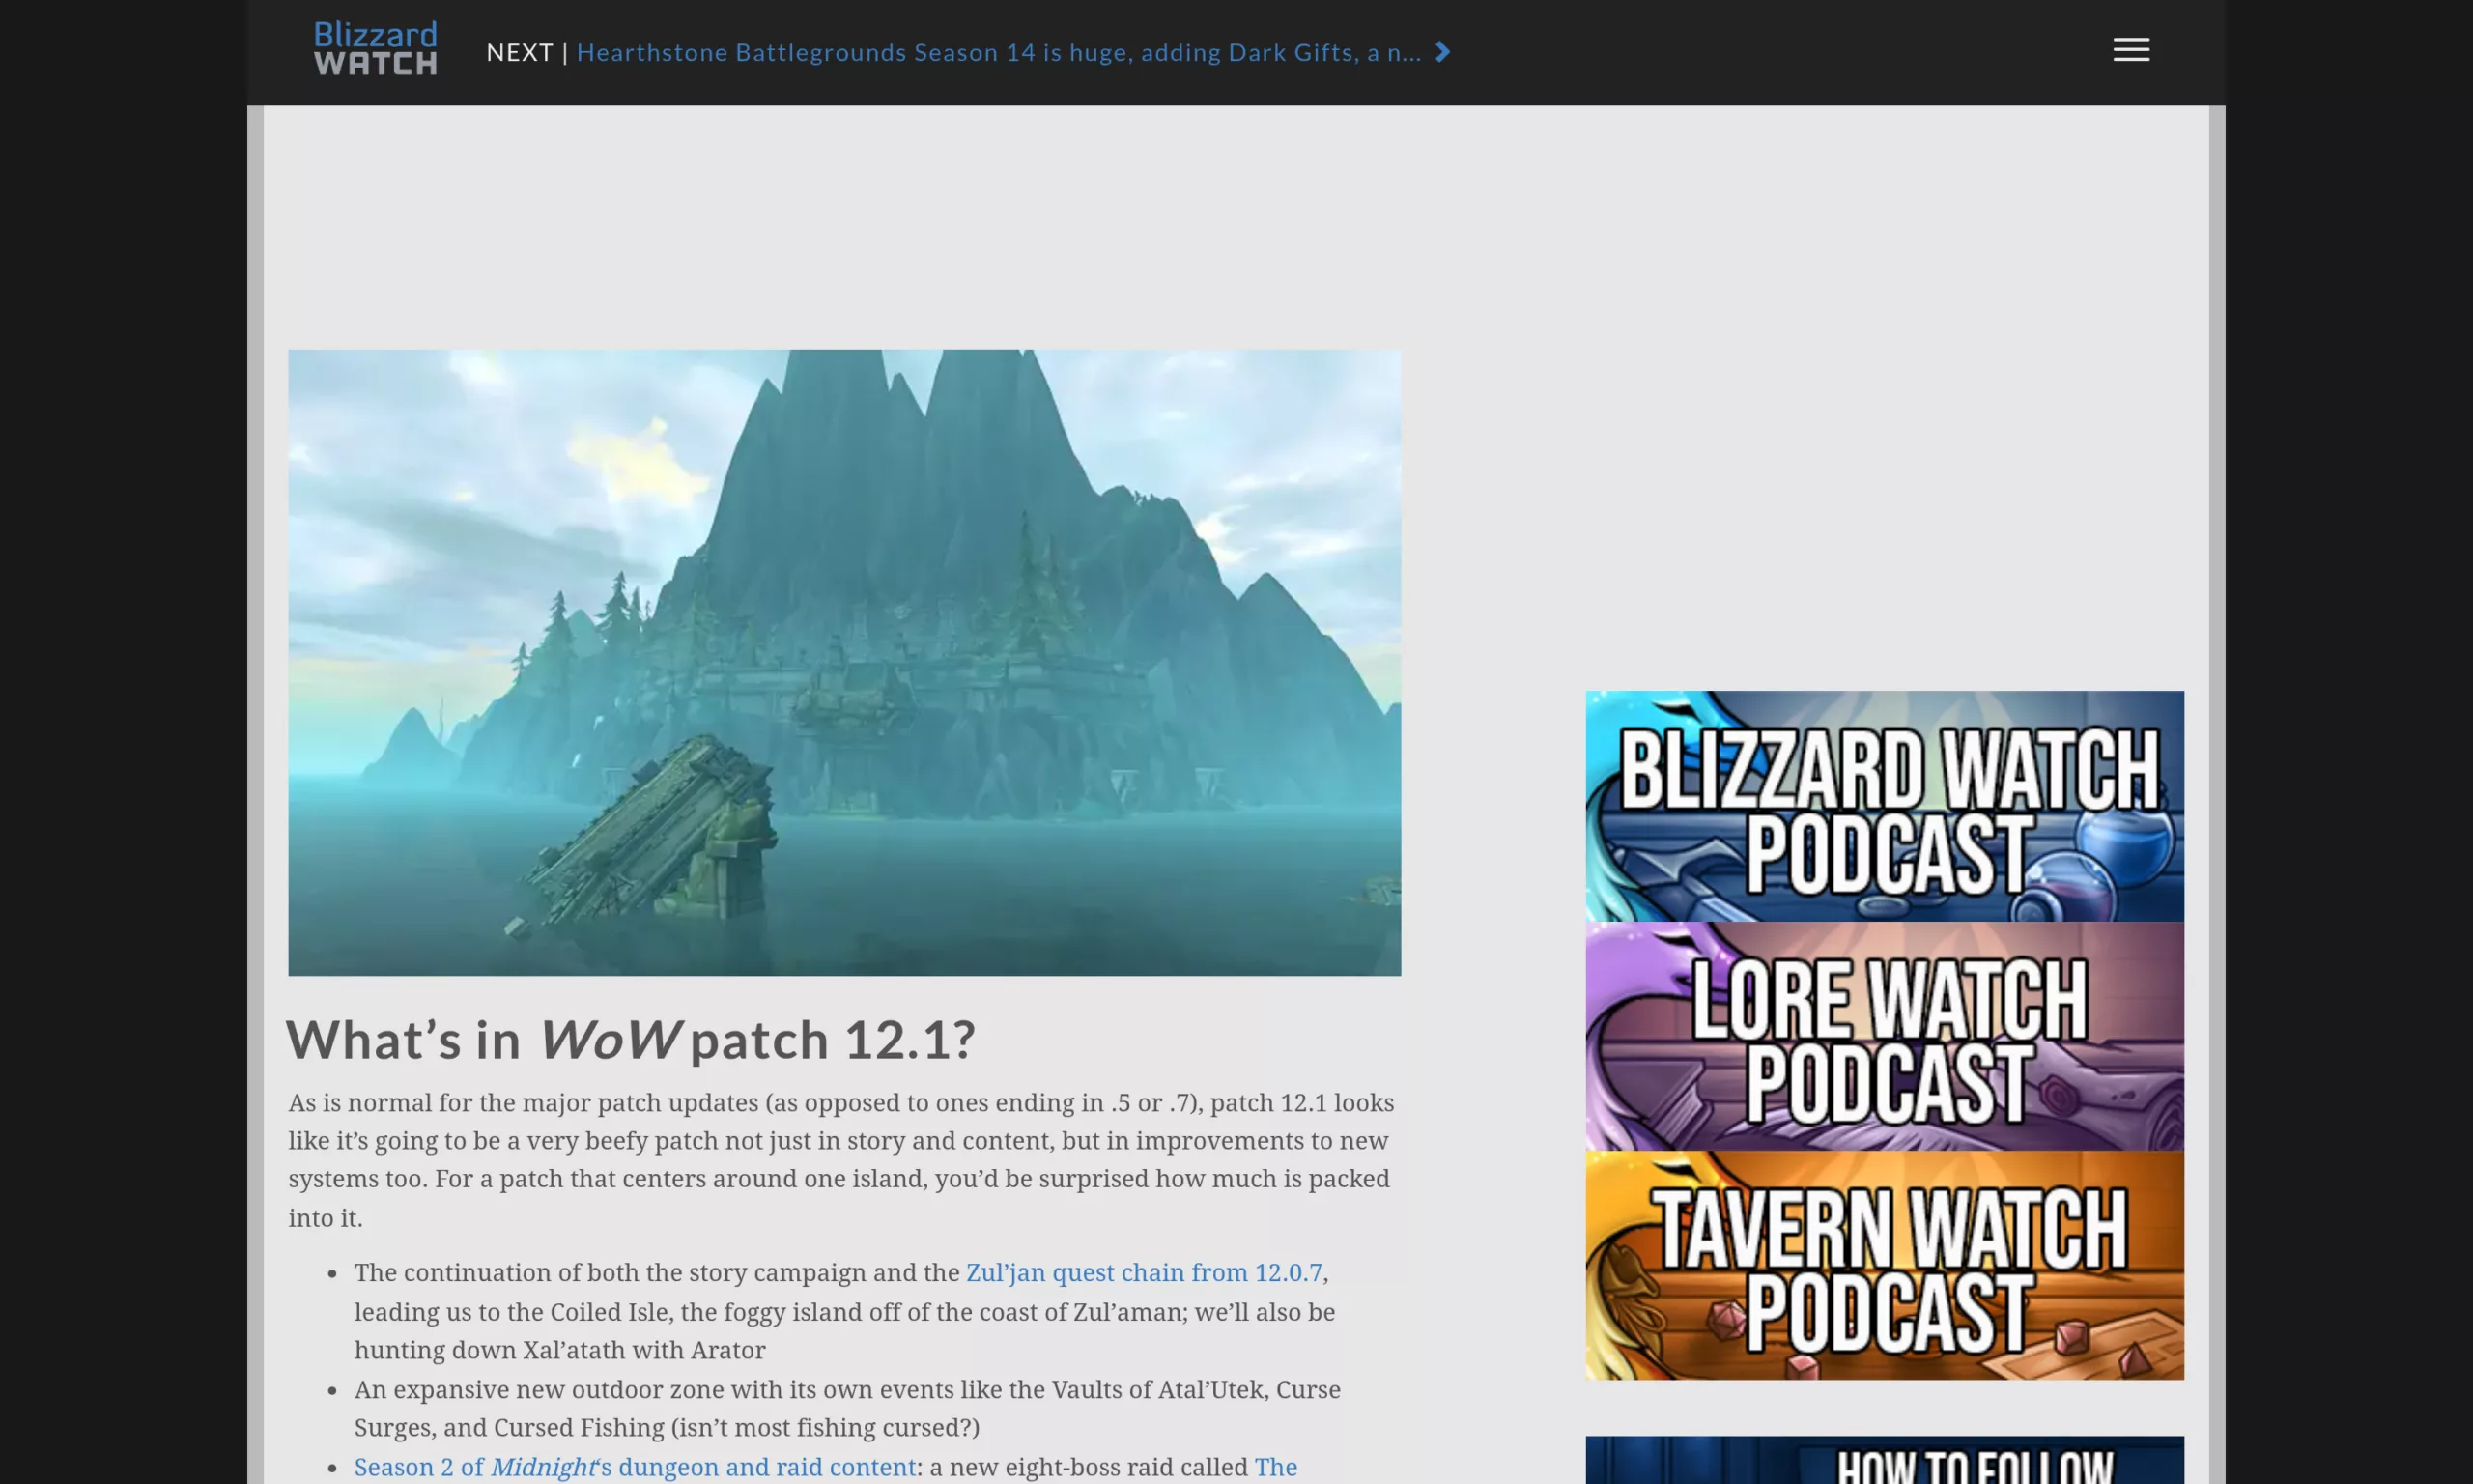Open the Blizzard Watch Podcast banner
The width and height of the screenshot is (2473, 1484).
pos(1885,806)
